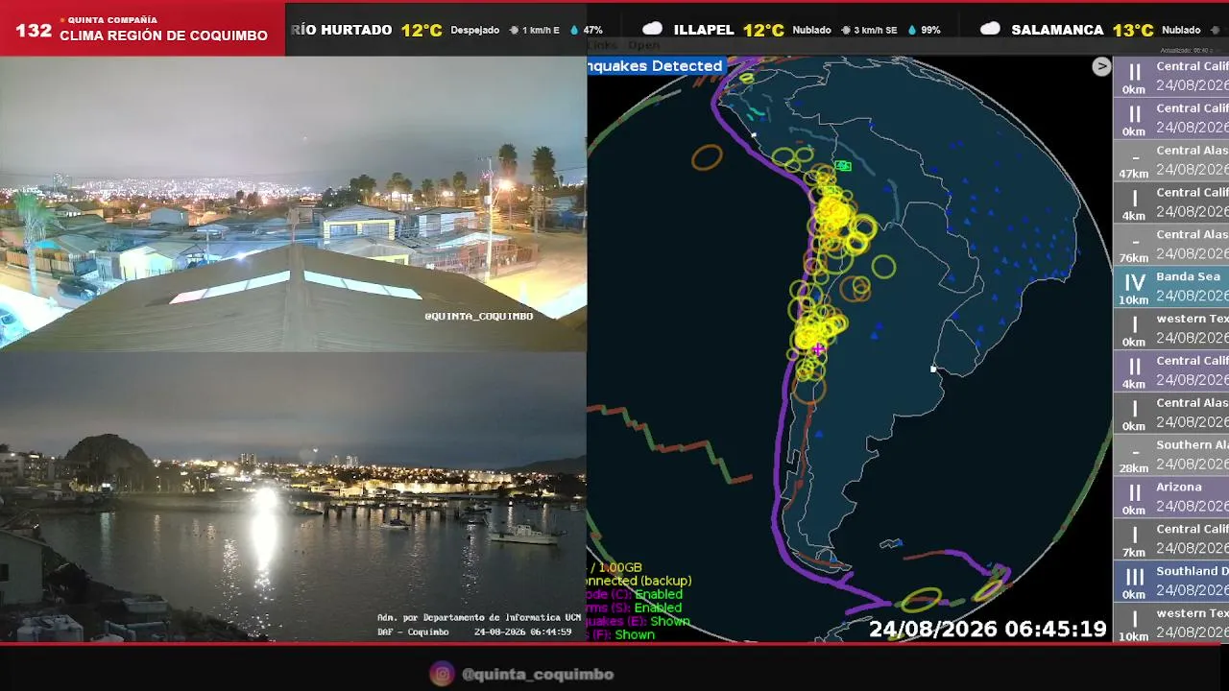Click the Earthquakes Detected banner
Viewport: 1229px width, 691px height.
[655, 66]
